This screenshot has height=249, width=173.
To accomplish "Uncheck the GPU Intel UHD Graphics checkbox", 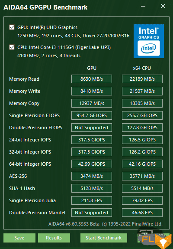I will click(12, 27).
